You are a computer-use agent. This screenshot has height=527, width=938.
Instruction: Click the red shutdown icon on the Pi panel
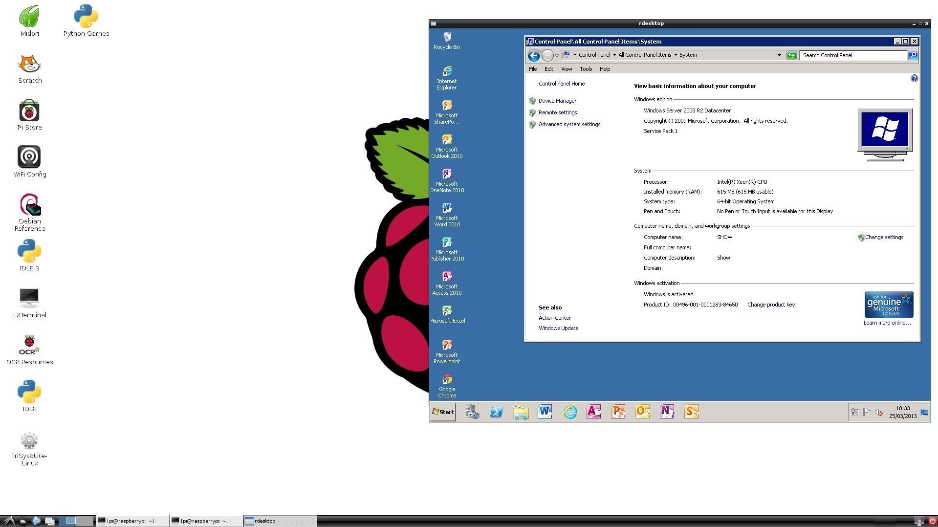pyautogui.click(x=932, y=521)
